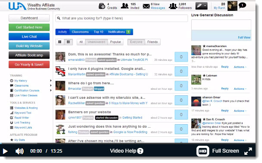The image size is (262, 163).
Task: Select the Friends filter
Action: 152,42
